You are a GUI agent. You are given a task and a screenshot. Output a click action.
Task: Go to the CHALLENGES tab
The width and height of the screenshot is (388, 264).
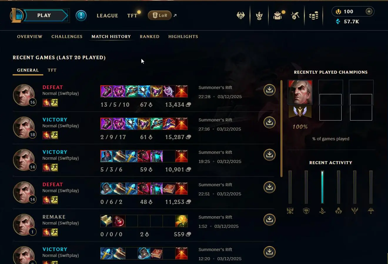click(67, 37)
